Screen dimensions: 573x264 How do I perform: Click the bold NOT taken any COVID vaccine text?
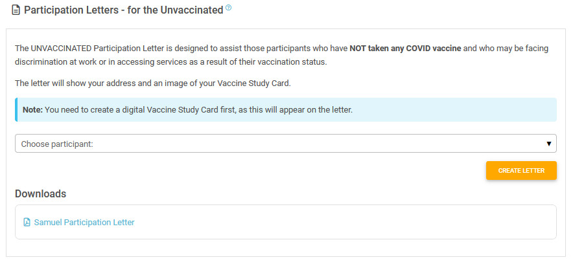tap(405, 49)
